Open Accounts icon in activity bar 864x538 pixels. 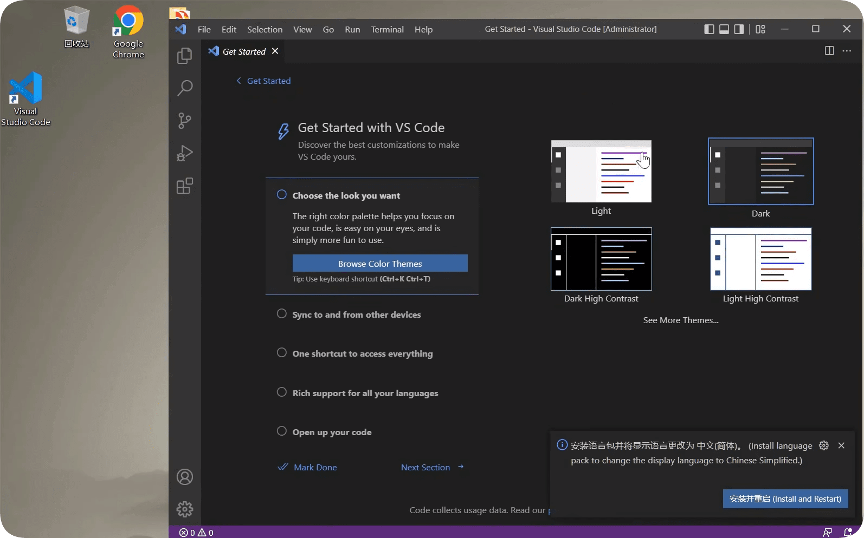tap(185, 477)
